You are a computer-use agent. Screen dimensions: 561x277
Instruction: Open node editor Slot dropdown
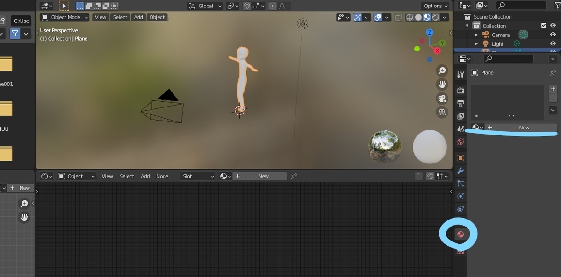click(x=198, y=176)
